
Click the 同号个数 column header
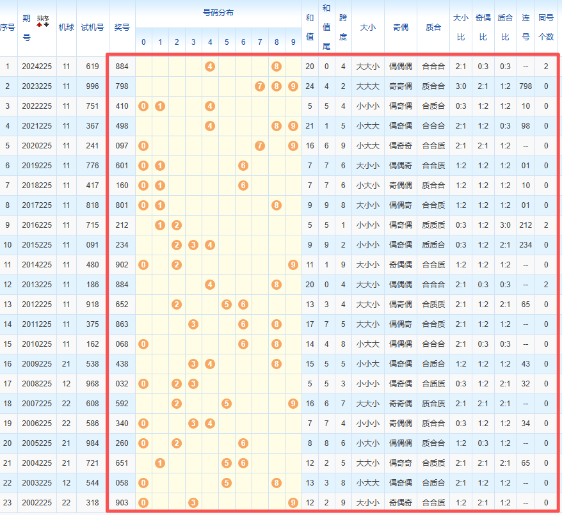[x=546, y=28]
